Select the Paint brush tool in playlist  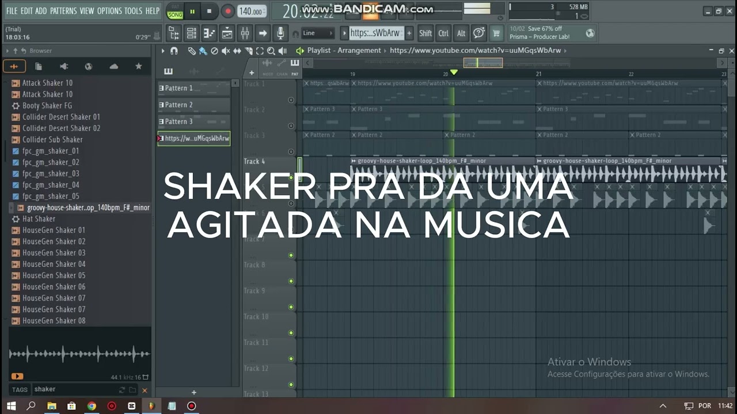click(203, 51)
